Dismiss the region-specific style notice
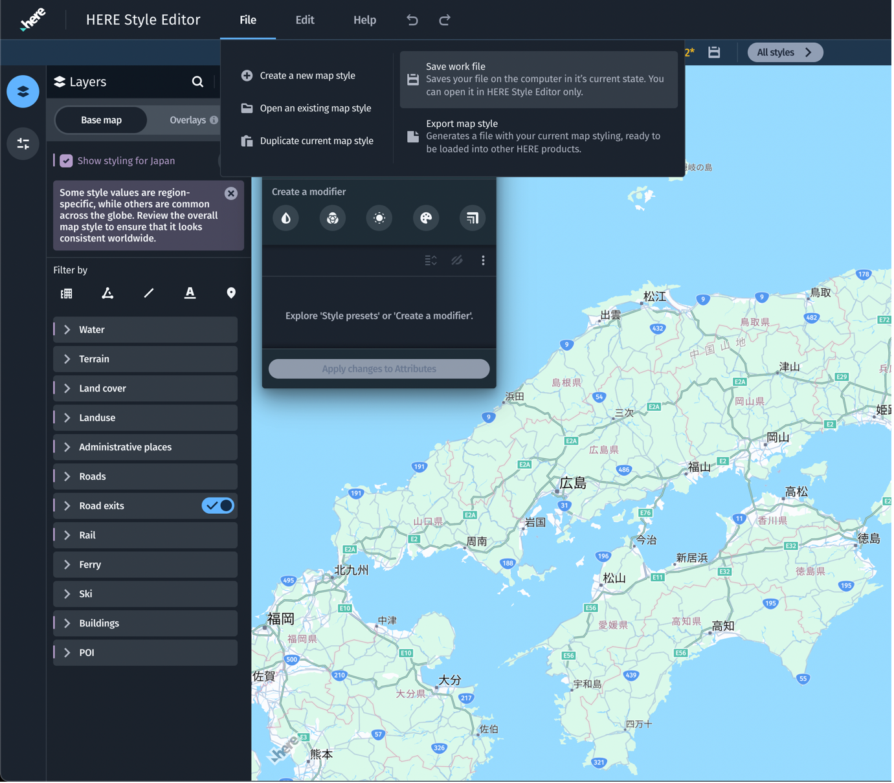Viewport: 894px width, 783px height. [x=231, y=193]
